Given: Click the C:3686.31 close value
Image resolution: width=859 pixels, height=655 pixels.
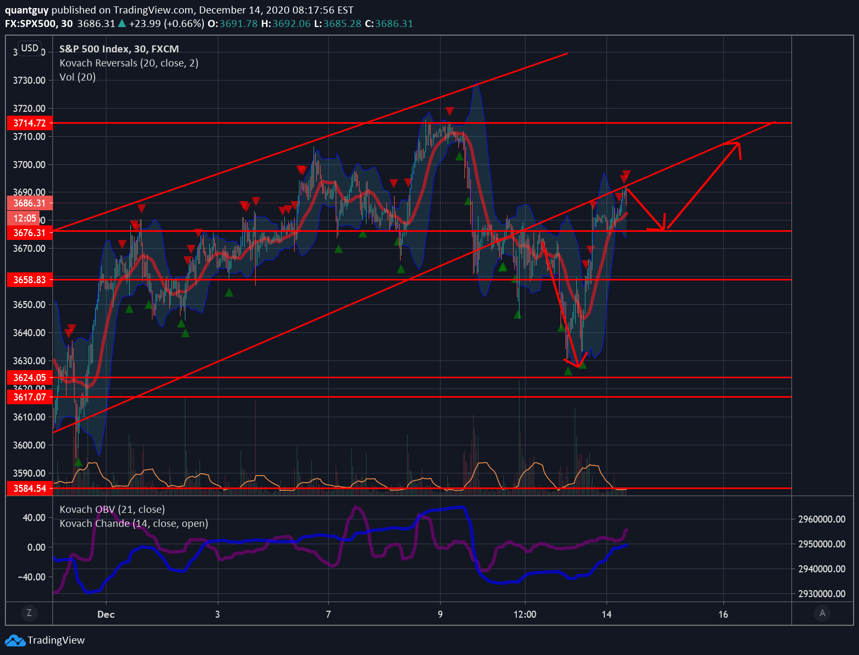Looking at the screenshot, I should 389,24.
